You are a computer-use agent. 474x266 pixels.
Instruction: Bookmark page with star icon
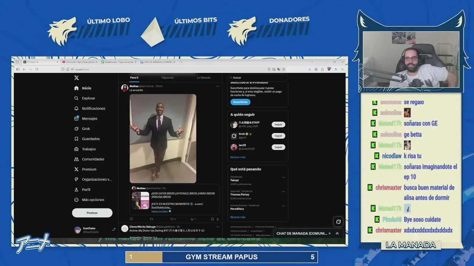point(284,69)
